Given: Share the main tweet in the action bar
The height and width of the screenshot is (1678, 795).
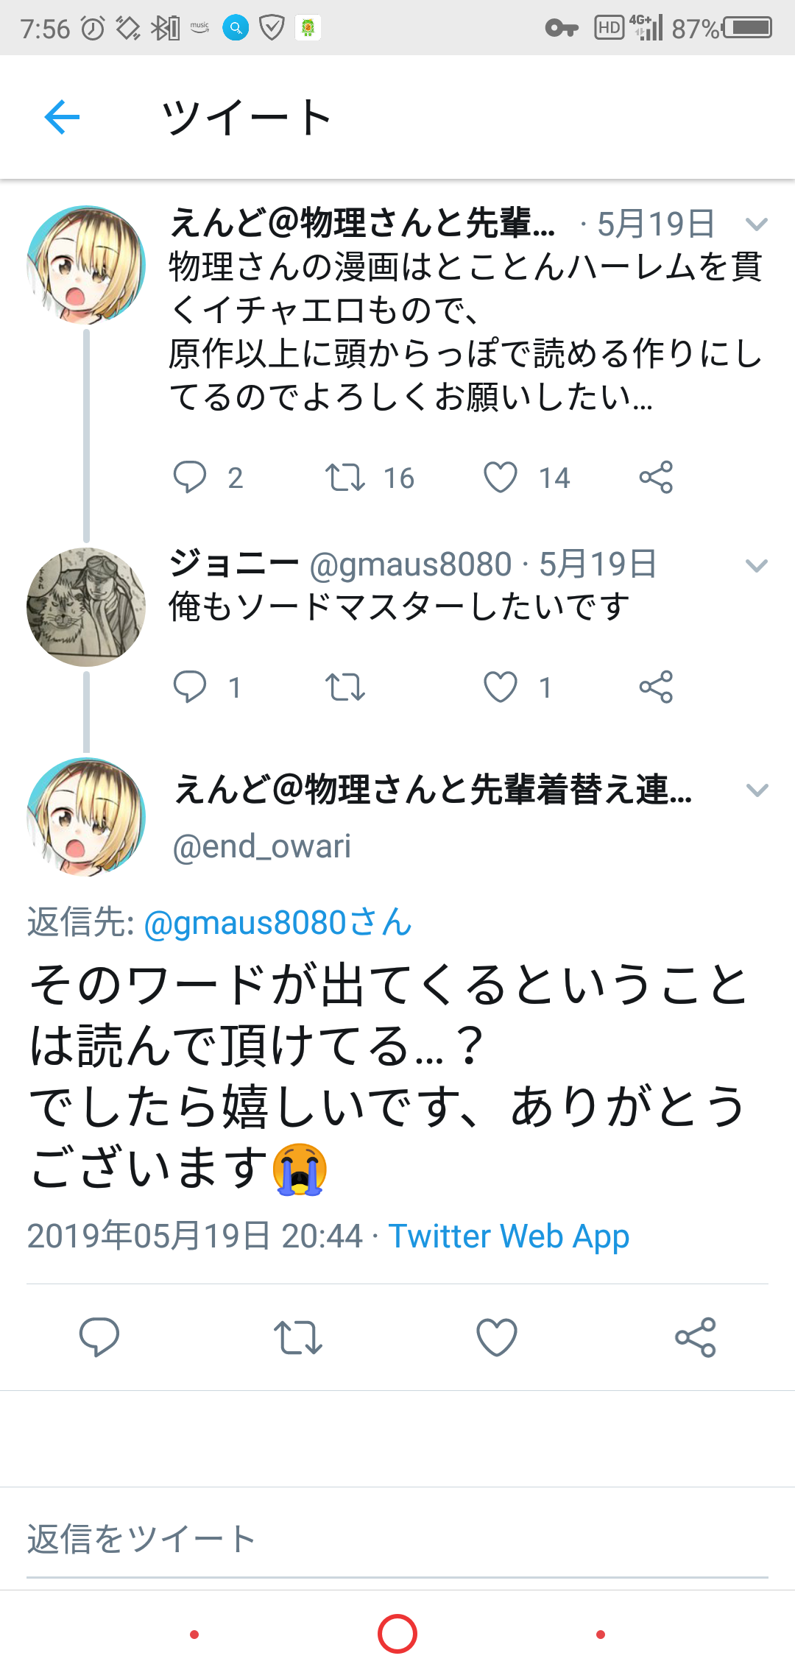Looking at the screenshot, I should (x=696, y=1337).
